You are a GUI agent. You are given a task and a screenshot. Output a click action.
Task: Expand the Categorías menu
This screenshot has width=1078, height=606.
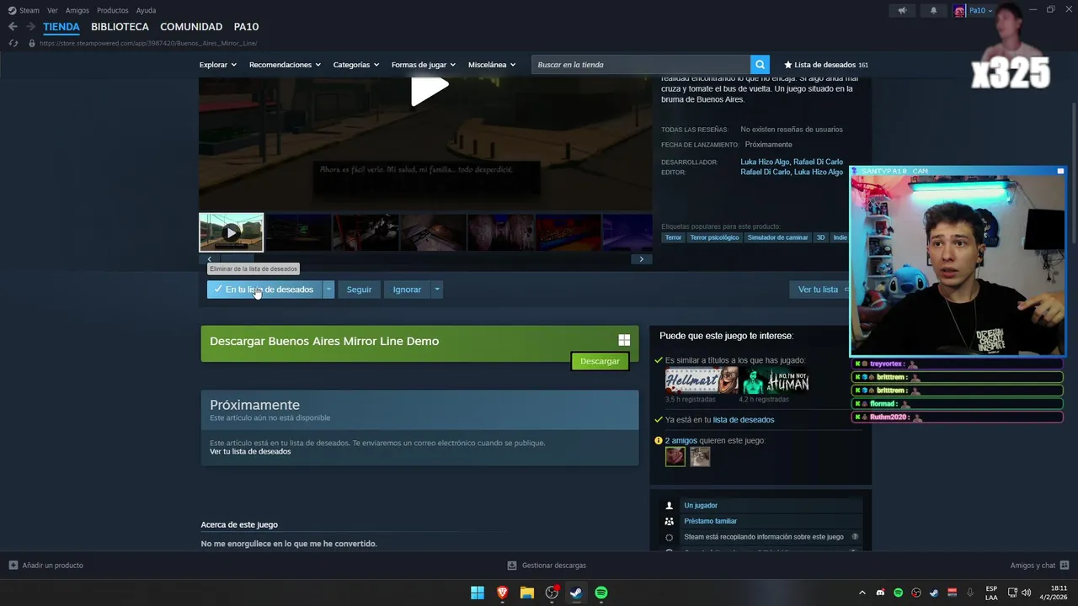355,65
